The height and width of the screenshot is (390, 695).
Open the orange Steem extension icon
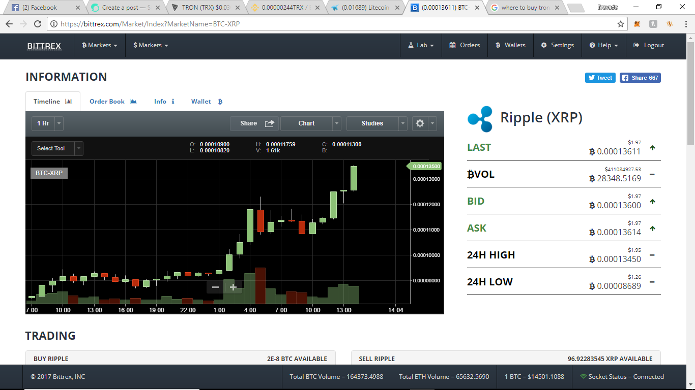click(670, 24)
